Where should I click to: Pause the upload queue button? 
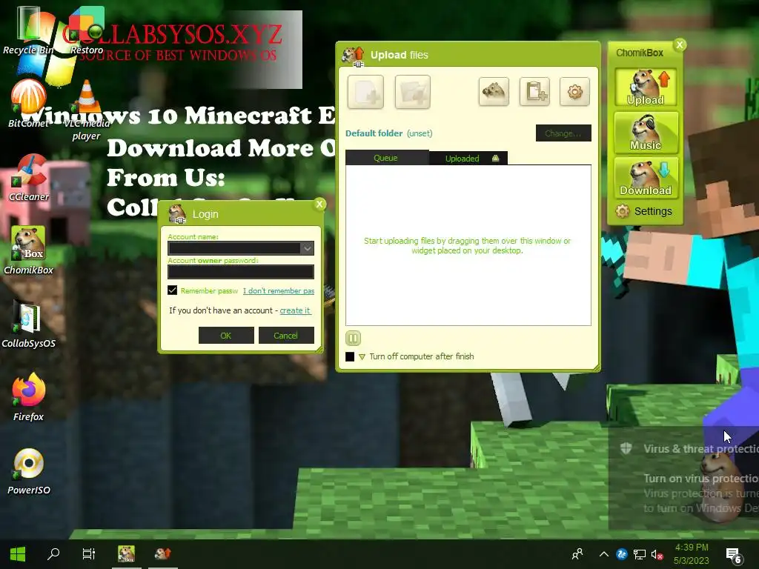point(353,338)
